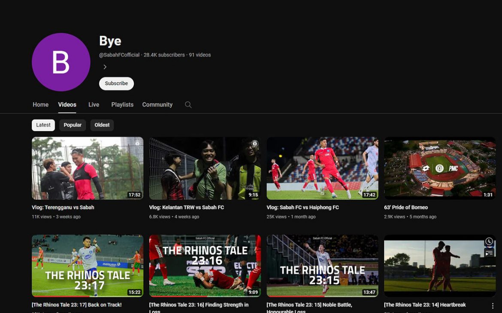The width and height of the screenshot is (502, 313).
Task: Click the 17:52 duration badge
Action: 134,195
